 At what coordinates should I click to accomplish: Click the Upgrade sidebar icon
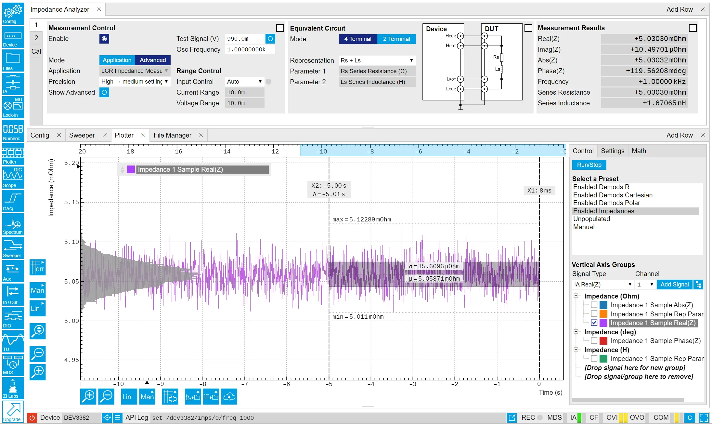[x=13, y=411]
